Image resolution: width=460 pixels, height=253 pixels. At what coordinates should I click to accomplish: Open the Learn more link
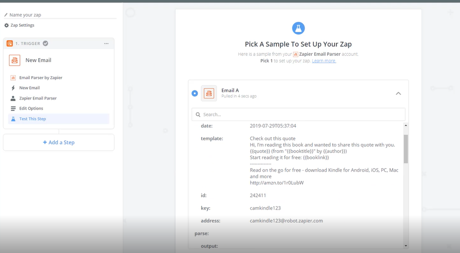point(324,61)
